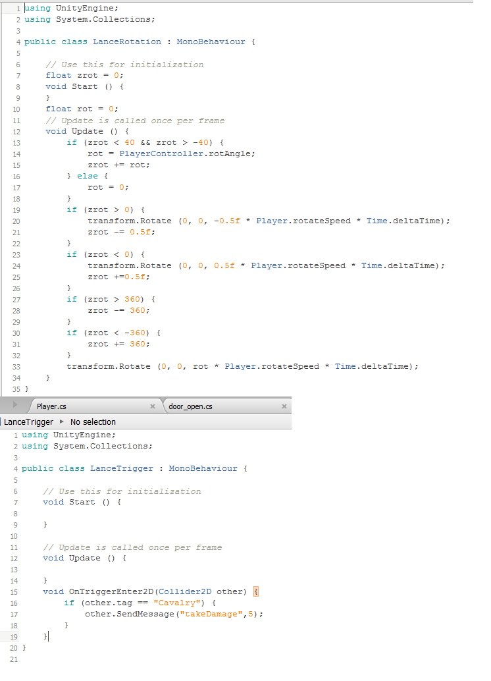
Task: Click the 'if (zrot < 0)' condition
Action: tap(100, 254)
